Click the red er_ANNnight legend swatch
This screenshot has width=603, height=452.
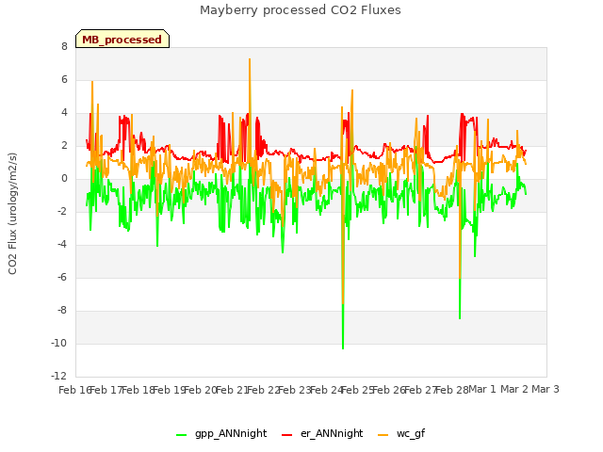click(x=286, y=435)
